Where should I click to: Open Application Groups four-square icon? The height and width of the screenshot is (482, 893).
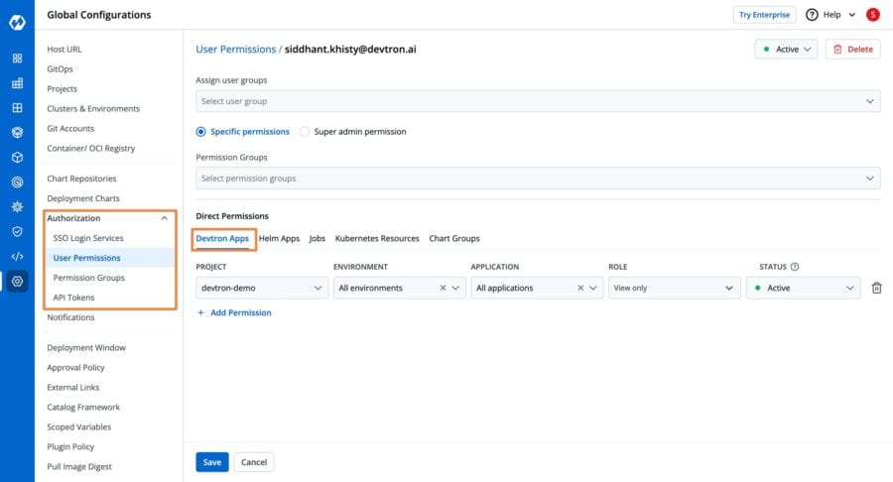[17, 107]
